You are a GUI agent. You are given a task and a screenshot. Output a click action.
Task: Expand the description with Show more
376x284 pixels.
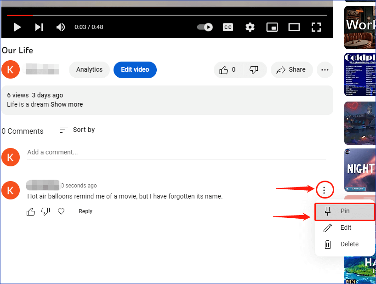(67, 104)
